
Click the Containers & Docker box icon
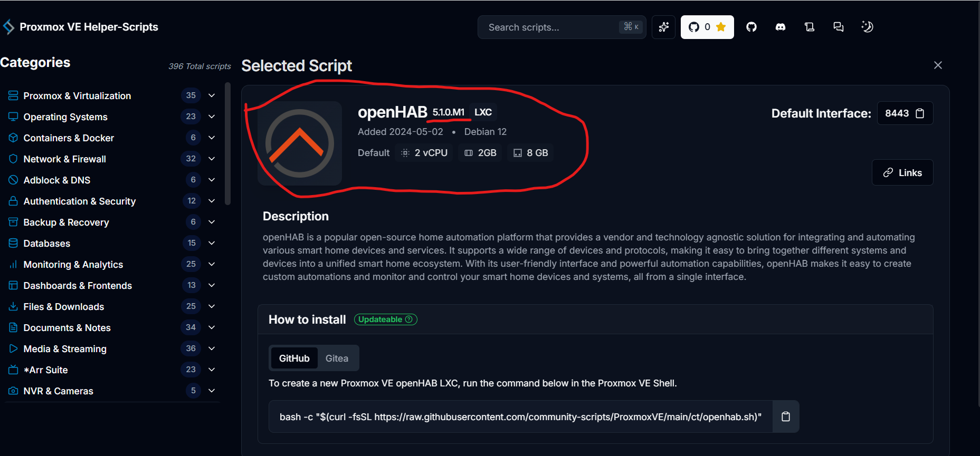tap(13, 138)
